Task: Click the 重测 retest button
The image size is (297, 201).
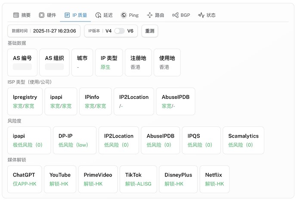Action: [150, 31]
